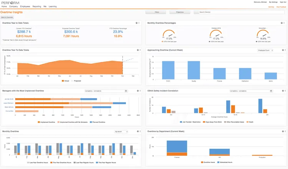
Task: Toggle Projected series in year-to-date legend
Action: tap(72, 81)
